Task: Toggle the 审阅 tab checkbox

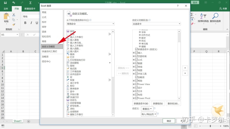Action: coord(136,67)
